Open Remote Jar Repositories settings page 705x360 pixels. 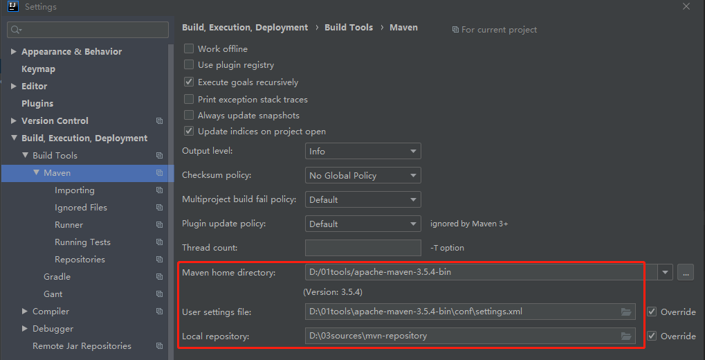tap(82, 346)
